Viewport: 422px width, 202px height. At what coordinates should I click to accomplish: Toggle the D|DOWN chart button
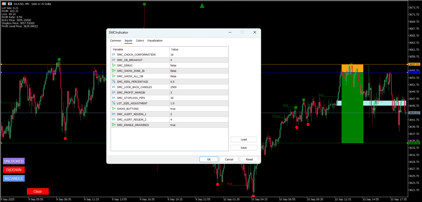click(14, 170)
